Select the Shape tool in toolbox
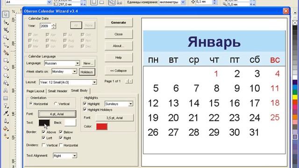This screenshot has width=299, height=168. (x=6, y=22)
